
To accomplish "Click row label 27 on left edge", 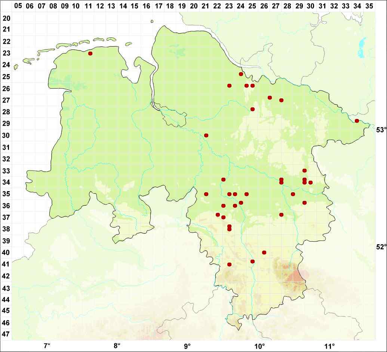I will click(x=6, y=100).
